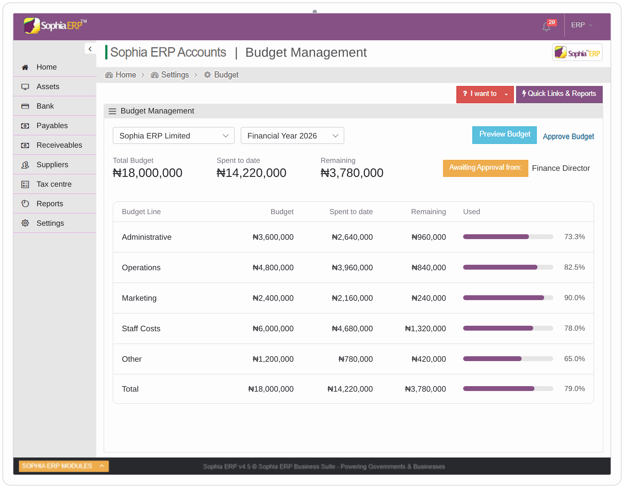This screenshot has width=624, height=488.
Task: Click the Budget gear icon in breadcrumb
Action: pos(207,75)
